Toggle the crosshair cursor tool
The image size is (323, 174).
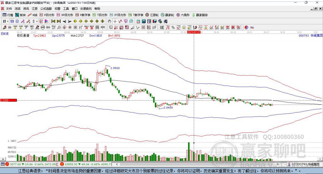point(115,21)
